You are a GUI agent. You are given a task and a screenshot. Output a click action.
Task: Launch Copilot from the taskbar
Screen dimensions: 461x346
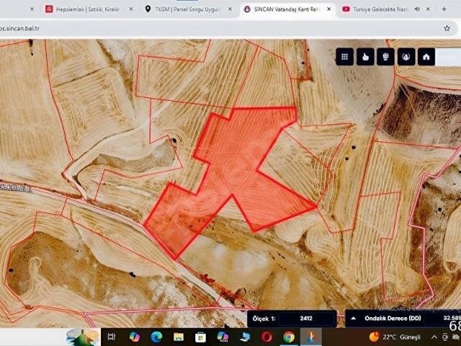coord(135,337)
